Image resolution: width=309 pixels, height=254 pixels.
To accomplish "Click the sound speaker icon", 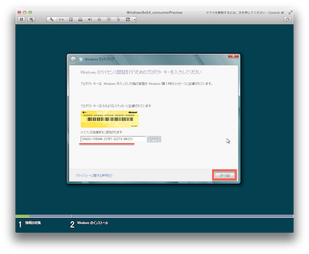I will click(90, 19).
